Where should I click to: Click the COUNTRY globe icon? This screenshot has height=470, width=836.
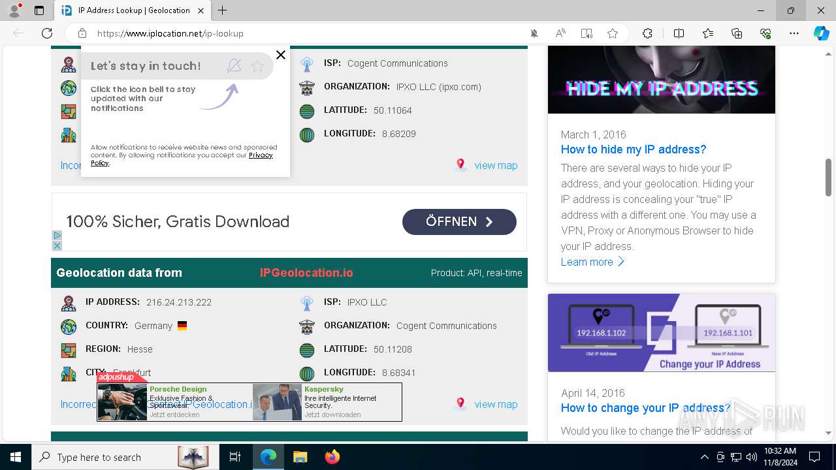[x=69, y=326]
